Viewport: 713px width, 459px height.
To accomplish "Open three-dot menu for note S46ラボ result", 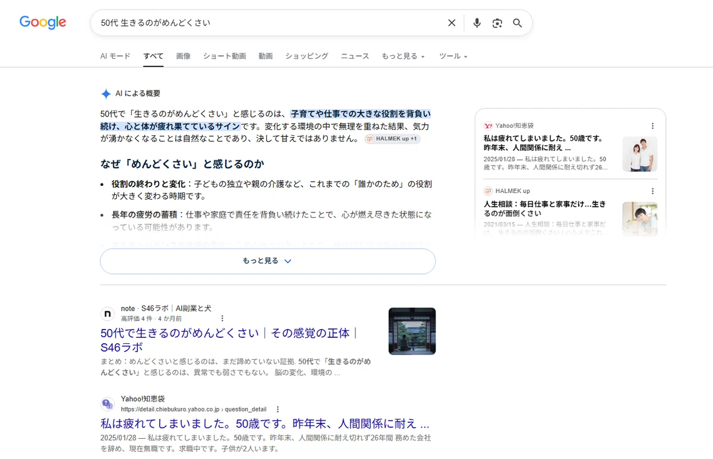I will (x=223, y=318).
